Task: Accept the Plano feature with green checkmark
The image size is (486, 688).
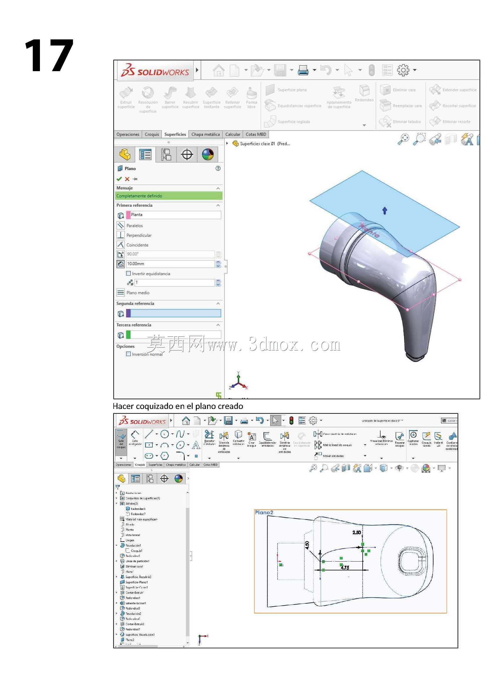Action: click(119, 179)
